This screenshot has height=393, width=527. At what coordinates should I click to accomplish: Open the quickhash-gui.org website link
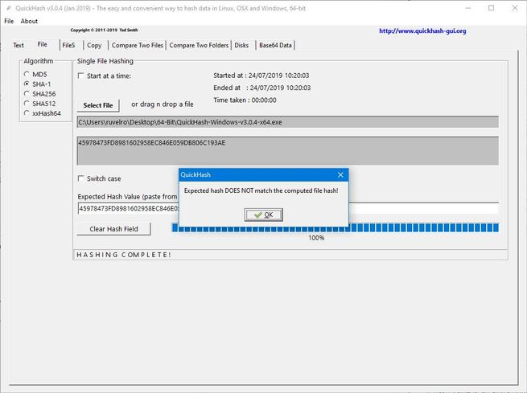[422, 31]
